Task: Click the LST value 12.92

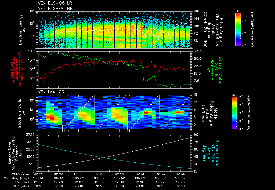Action: click(x=160, y=182)
